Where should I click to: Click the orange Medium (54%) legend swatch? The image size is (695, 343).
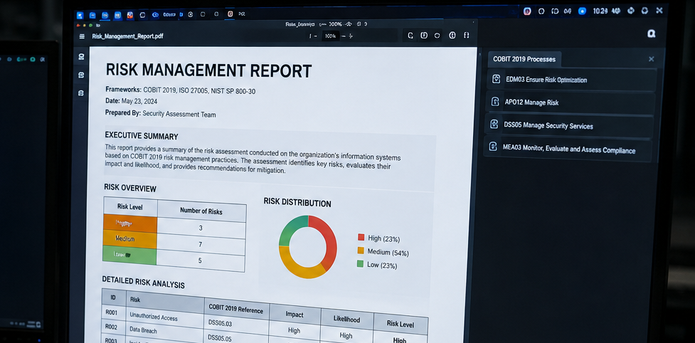(361, 250)
